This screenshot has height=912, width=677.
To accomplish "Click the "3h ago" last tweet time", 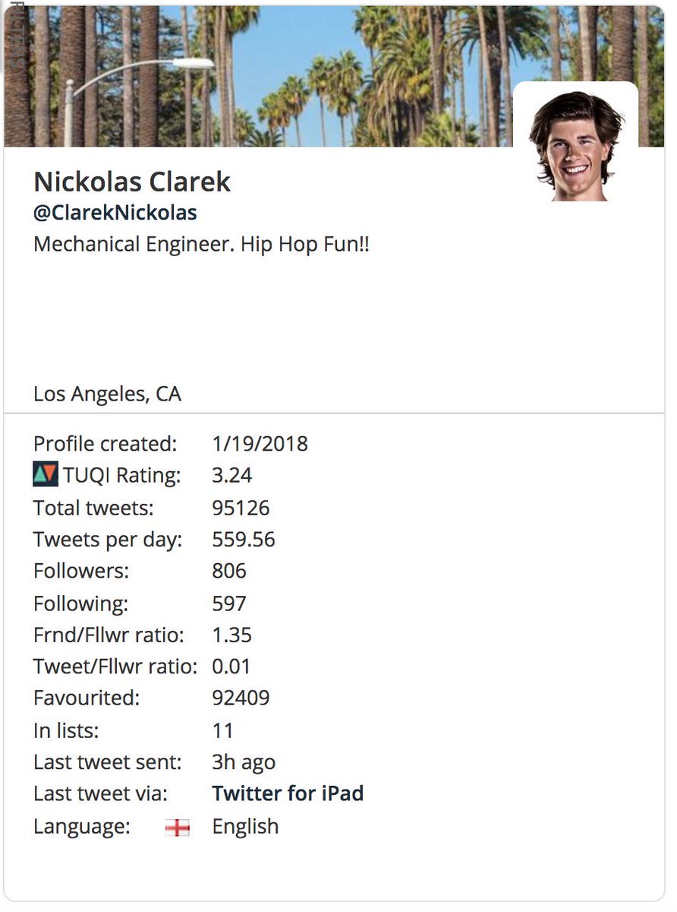I will pos(244,762).
